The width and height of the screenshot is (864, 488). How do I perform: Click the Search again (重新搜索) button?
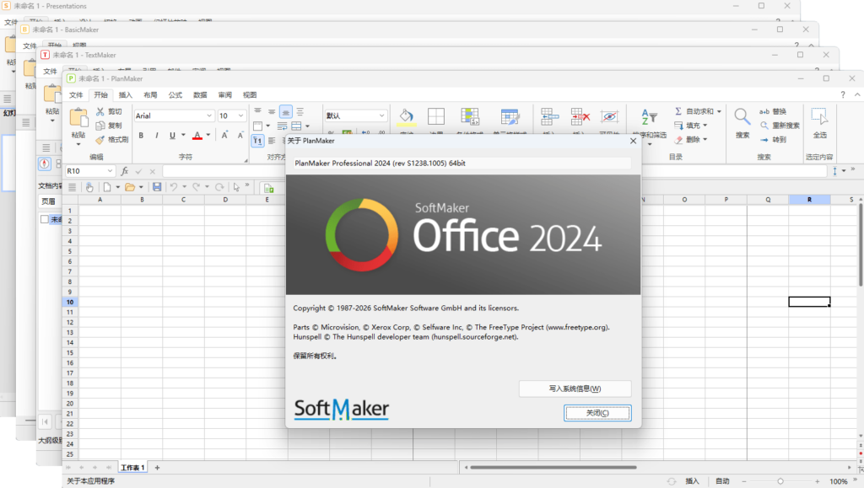click(x=780, y=126)
